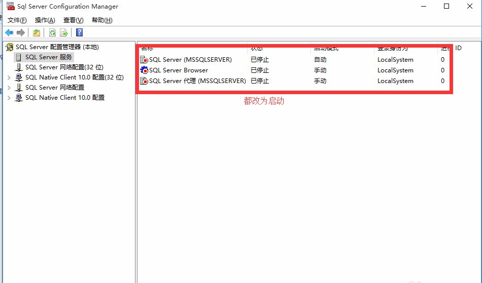482x283 pixels.
Task: Minimize the Configuration Manager window
Action: click(424, 6)
